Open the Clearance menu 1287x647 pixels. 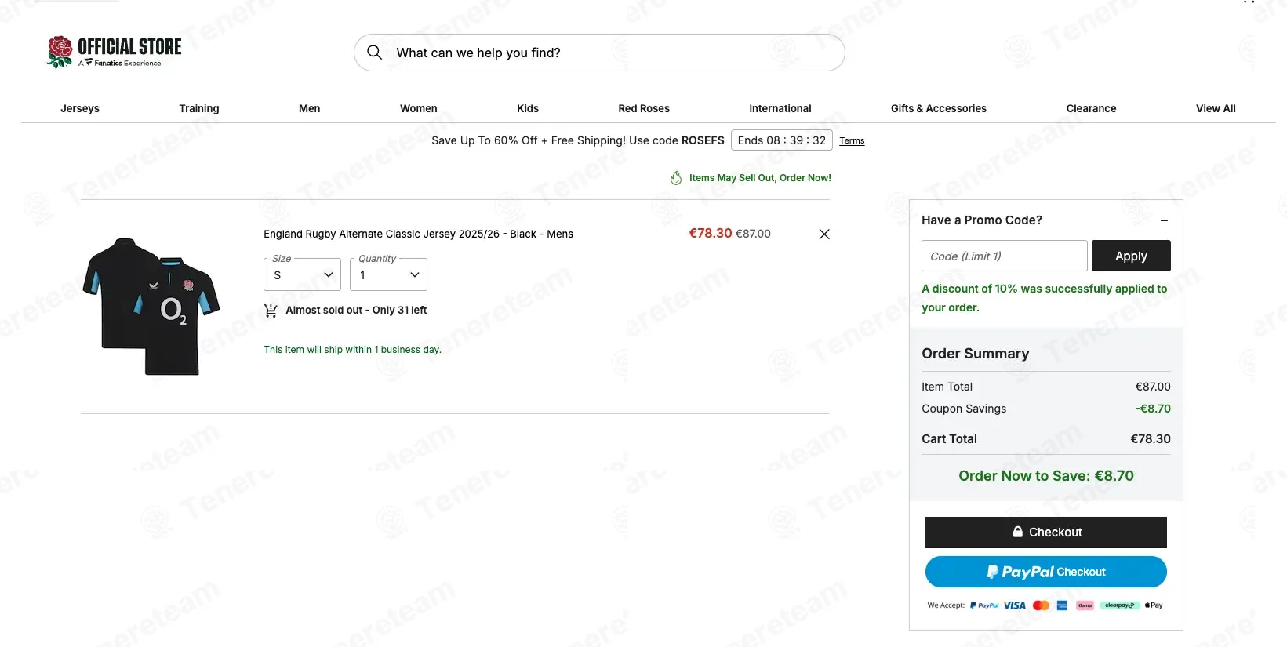tap(1092, 108)
